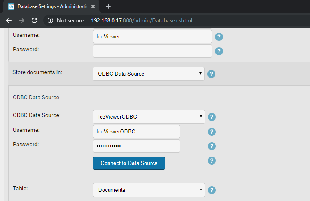Open the Table dropdown showing Documents
The image size is (310, 201).
click(x=149, y=190)
